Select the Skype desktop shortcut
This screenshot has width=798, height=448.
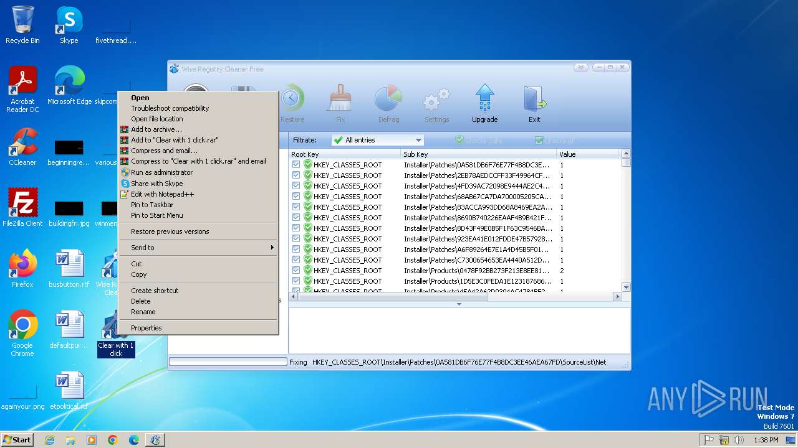69,26
